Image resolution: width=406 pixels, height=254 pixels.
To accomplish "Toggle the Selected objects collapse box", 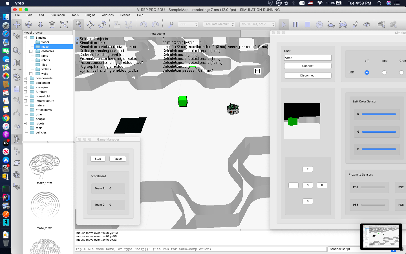I will point(77,39).
